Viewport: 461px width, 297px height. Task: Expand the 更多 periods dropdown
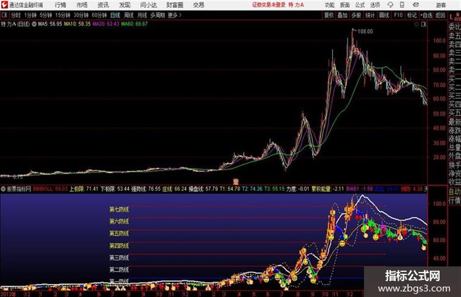click(175, 15)
